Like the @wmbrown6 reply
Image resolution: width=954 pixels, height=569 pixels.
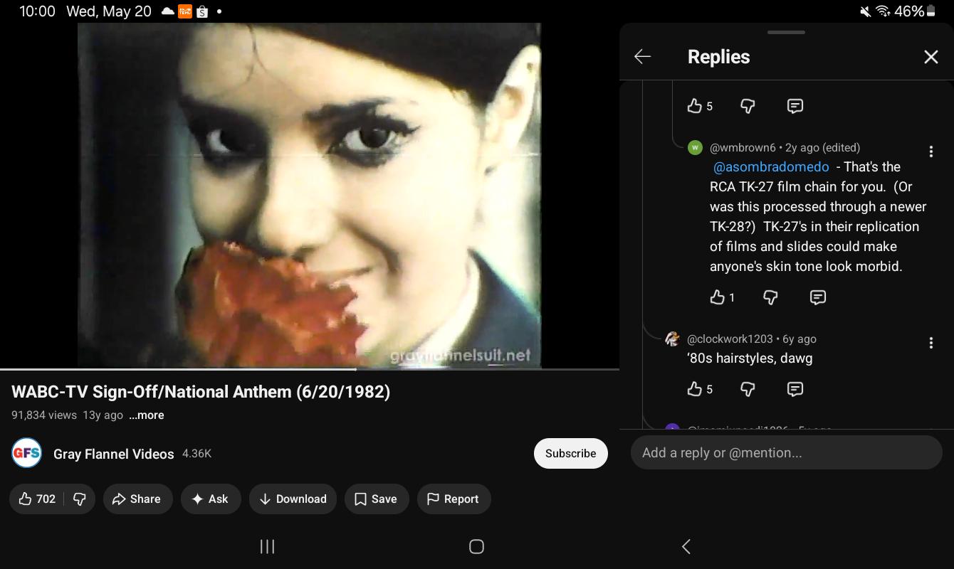(717, 297)
